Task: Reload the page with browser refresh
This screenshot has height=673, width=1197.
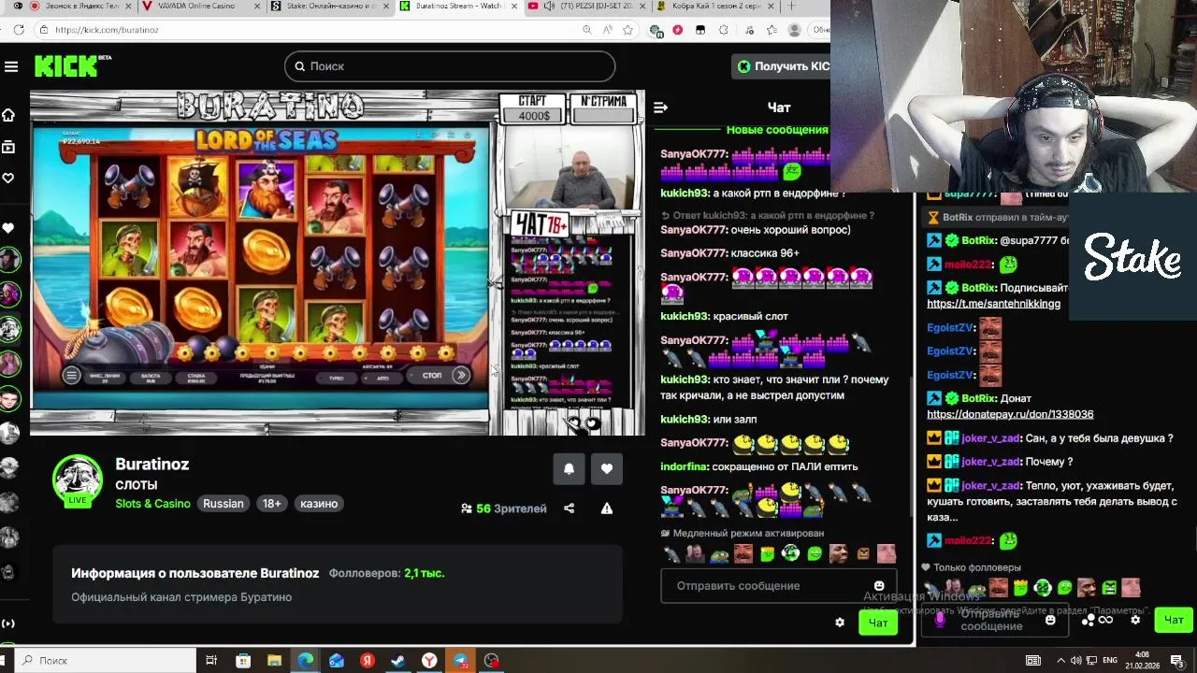Action: click(19, 30)
